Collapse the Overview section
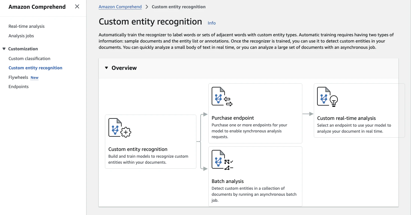The image size is (411, 215). coord(106,68)
